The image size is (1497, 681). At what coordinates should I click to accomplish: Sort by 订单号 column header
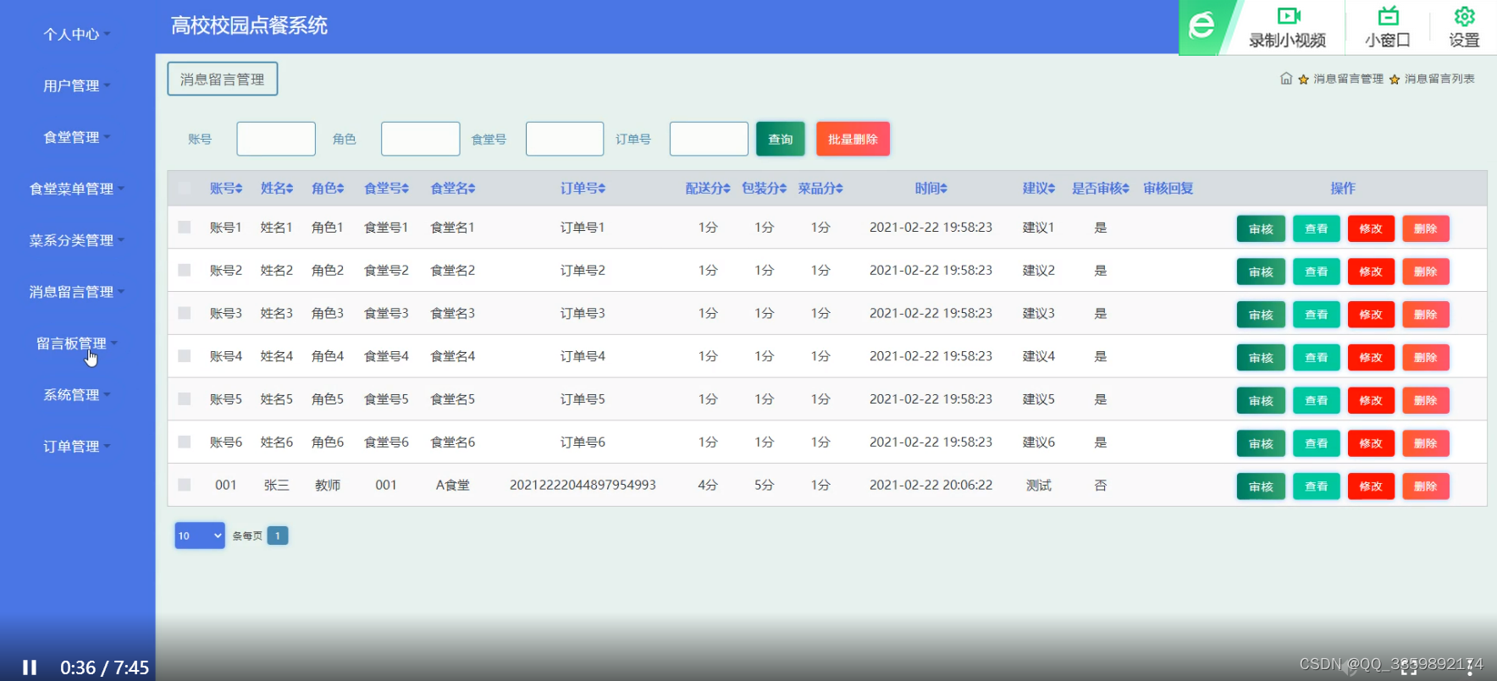point(583,189)
